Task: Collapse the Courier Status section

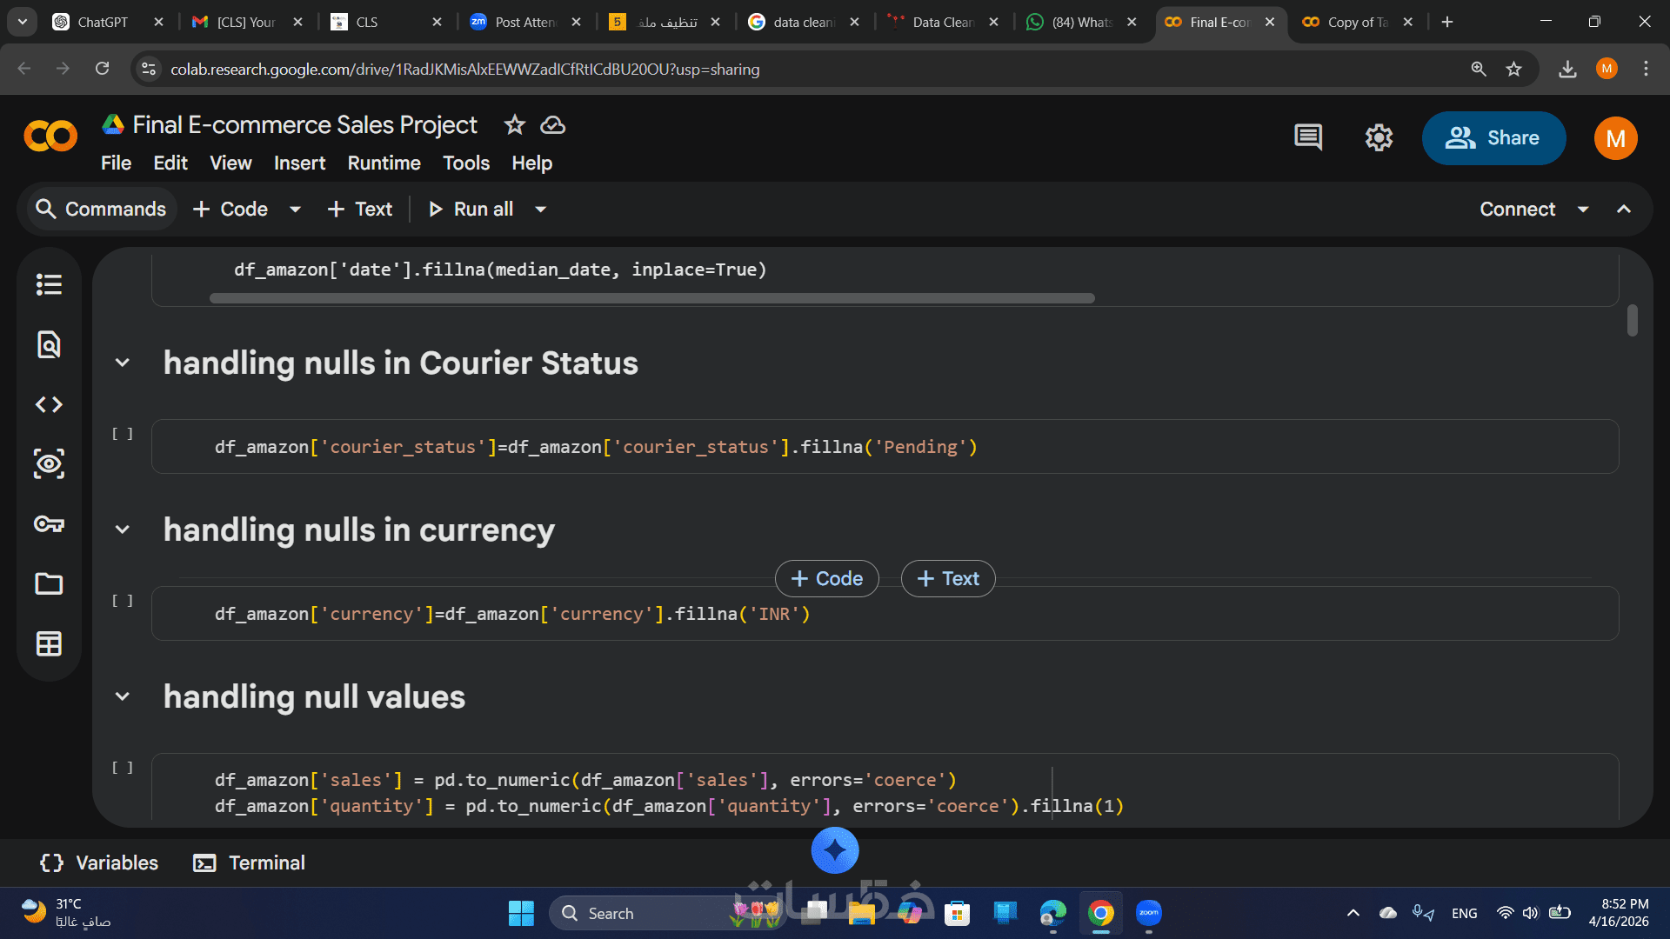Action: (x=123, y=363)
